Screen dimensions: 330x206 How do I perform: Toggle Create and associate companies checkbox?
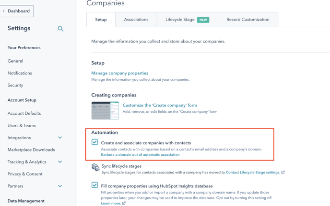pos(94,142)
